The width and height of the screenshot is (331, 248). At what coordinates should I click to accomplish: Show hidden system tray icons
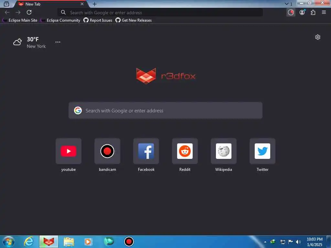pyautogui.click(x=265, y=242)
